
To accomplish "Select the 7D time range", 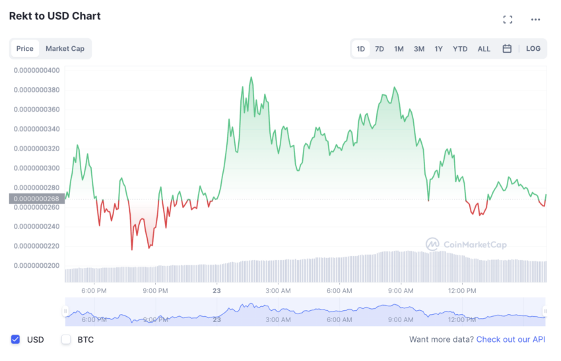I will point(379,49).
